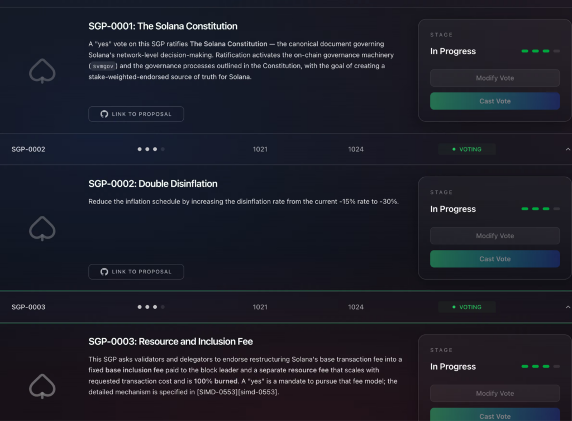Select the SGP-0002 row label
Image resolution: width=572 pixels, height=421 pixels.
pos(28,149)
